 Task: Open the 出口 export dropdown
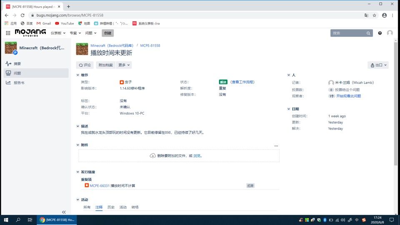pyautogui.click(x=378, y=65)
